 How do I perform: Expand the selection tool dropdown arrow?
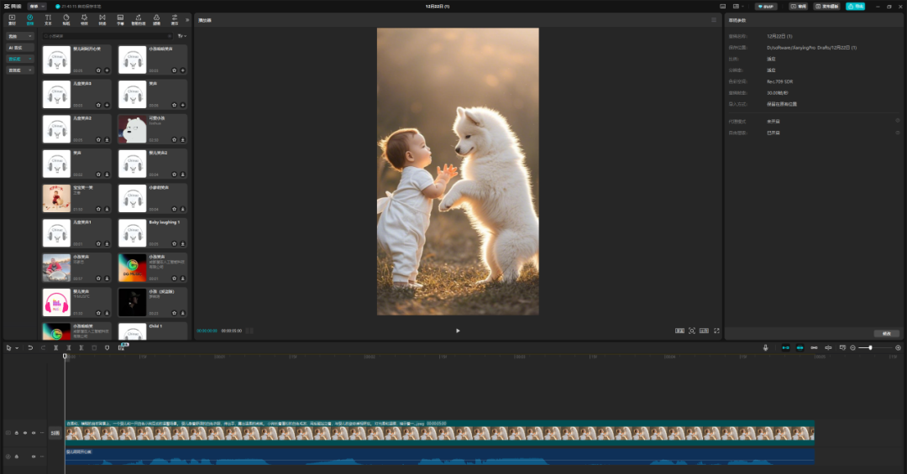(17, 347)
